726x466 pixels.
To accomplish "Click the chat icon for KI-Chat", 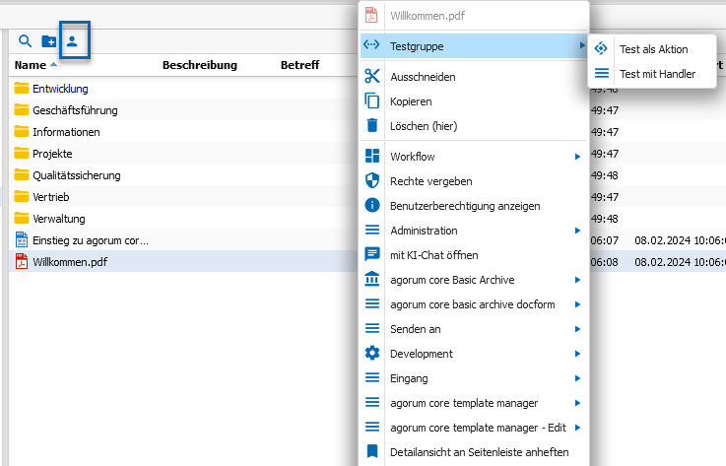I will (372, 254).
